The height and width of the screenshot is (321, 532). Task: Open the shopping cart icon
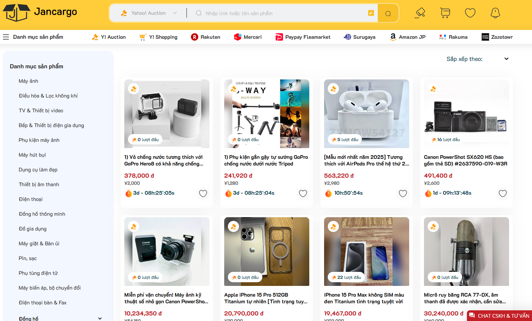445,13
